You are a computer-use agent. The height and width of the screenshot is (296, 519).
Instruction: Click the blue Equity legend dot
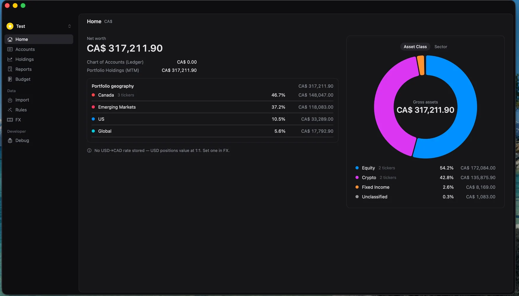(357, 168)
